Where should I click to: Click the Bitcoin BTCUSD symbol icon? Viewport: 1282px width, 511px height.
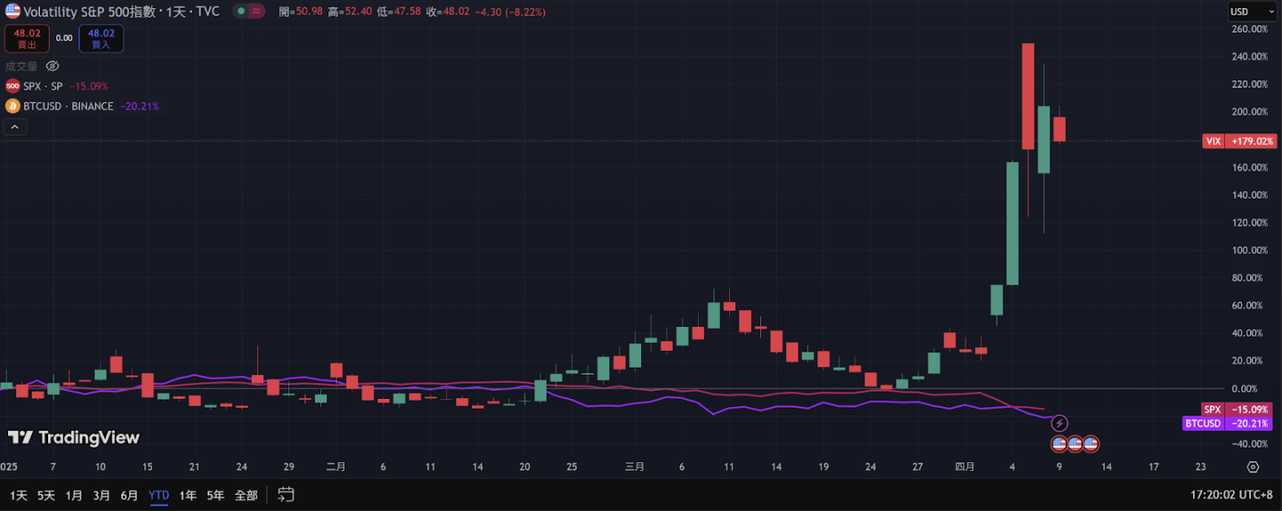(12, 106)
